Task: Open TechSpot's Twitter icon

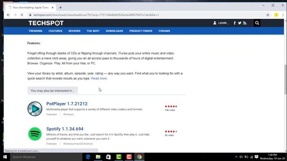Action: pos(239,23)
